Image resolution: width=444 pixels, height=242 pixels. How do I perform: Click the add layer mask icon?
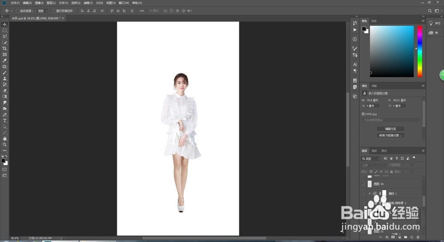pyautogui.click(x=393, y=237)
